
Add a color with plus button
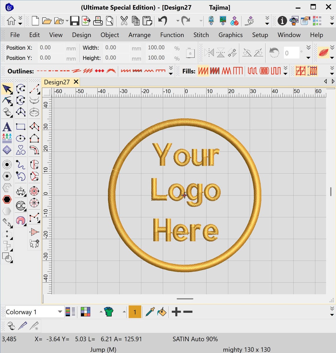(x=176, y=312)
